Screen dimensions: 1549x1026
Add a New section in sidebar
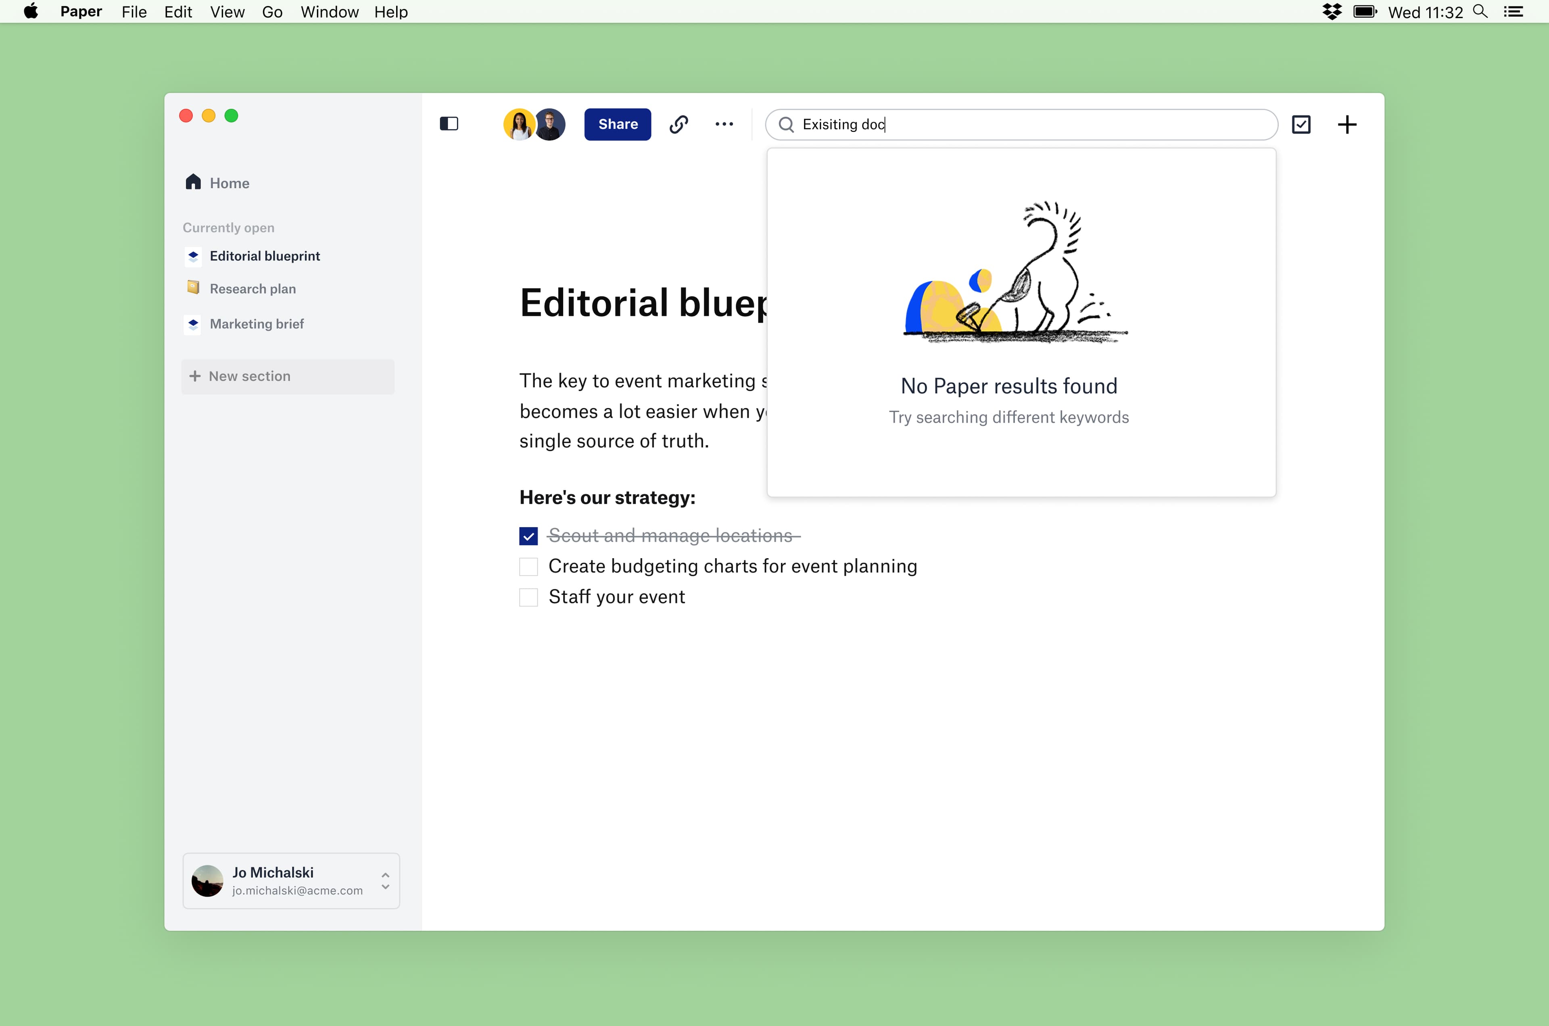pos(288,376)
